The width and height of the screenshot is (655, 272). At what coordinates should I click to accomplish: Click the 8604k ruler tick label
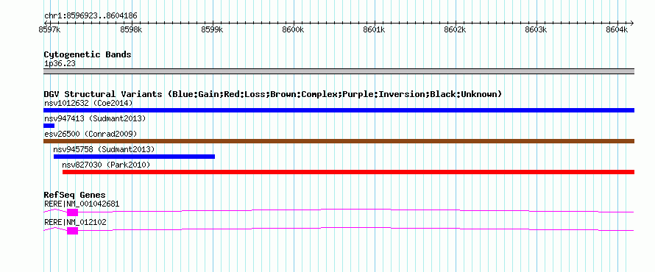click(617, 30)
